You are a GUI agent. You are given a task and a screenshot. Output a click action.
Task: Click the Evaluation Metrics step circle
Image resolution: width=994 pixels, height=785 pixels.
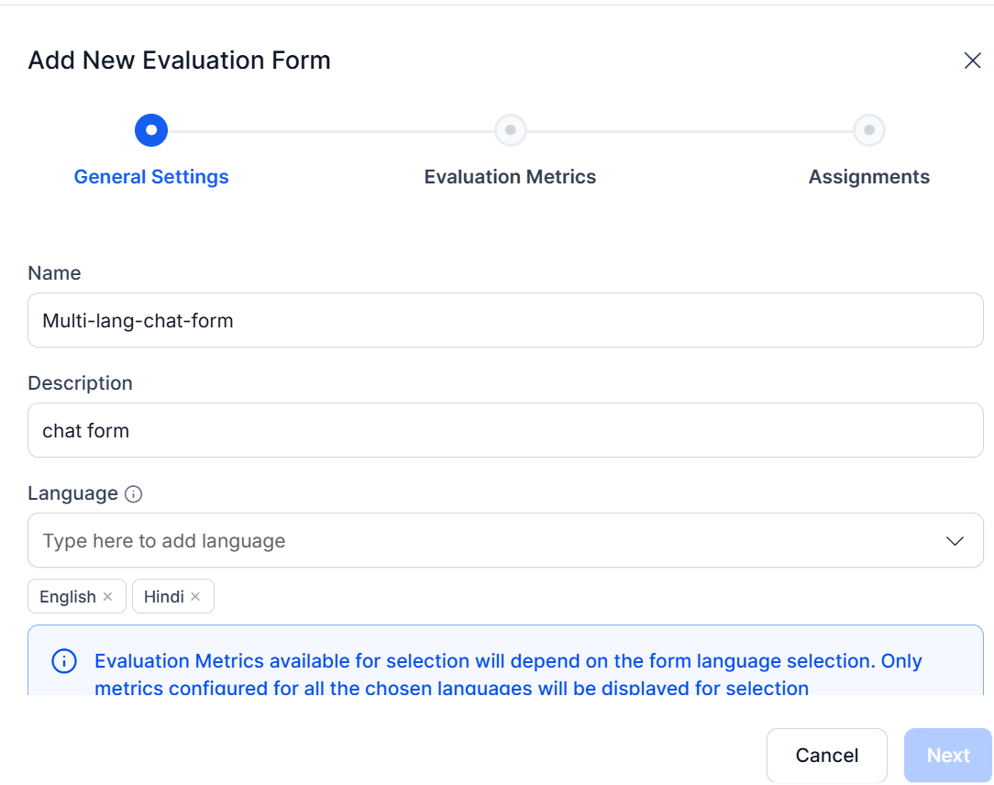click(x=511, y=130)
